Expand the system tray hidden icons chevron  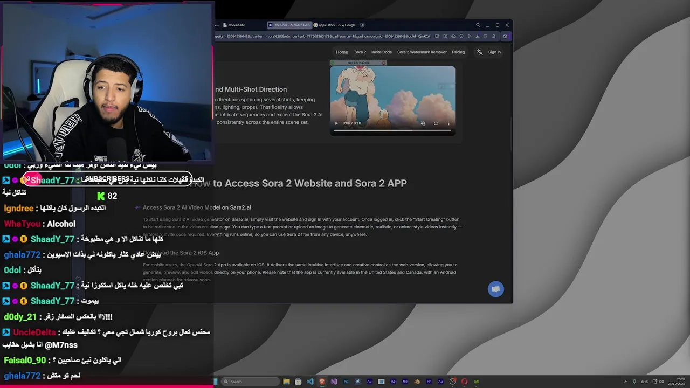click(x=626, y=382)
